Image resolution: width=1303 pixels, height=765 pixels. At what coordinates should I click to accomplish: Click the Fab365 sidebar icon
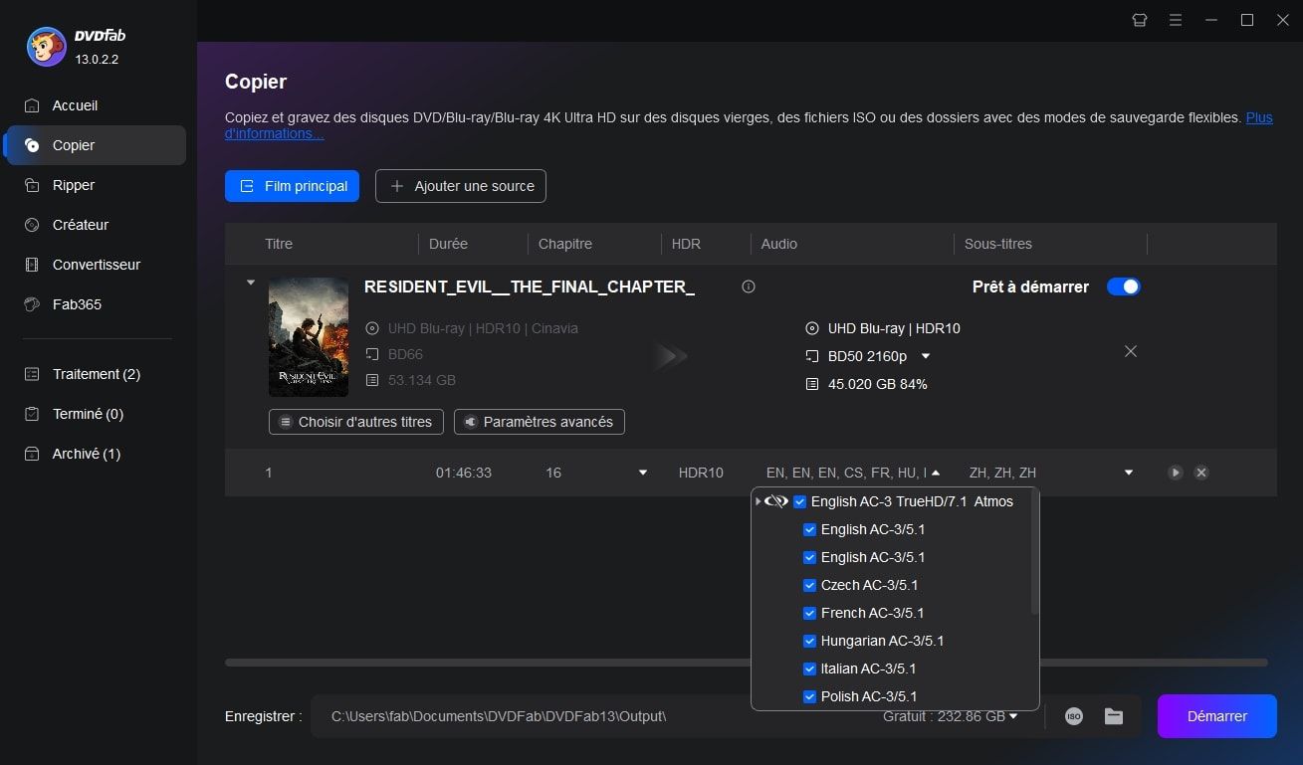pos(33,304)
